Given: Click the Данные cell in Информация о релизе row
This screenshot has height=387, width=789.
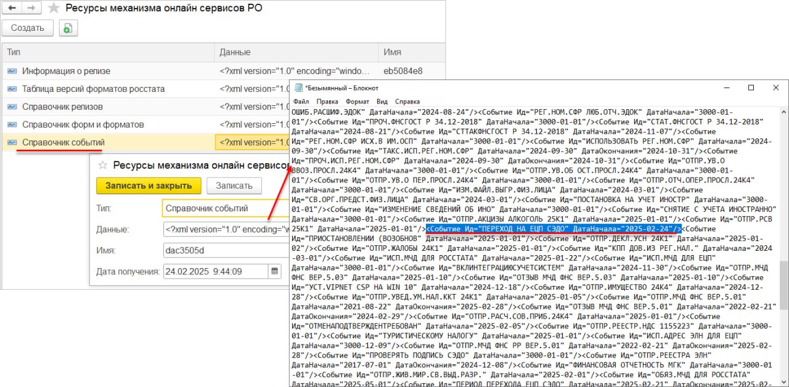Looking at the screenshot, I should [296, 71].
